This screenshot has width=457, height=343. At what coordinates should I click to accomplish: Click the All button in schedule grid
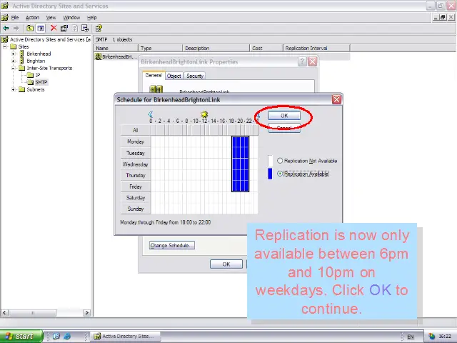pyautogui.click(x=136, y=130)
